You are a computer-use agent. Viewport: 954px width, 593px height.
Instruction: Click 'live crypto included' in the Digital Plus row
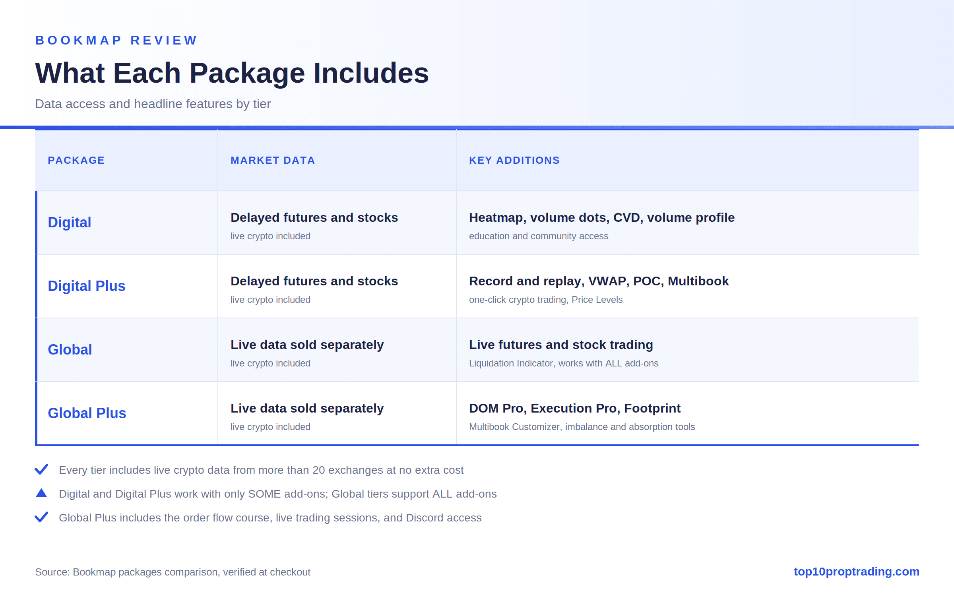270,300
